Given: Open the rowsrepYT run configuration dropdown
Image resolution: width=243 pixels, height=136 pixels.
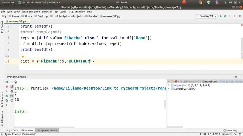Looking at the screenshot, I should [206, 16].
